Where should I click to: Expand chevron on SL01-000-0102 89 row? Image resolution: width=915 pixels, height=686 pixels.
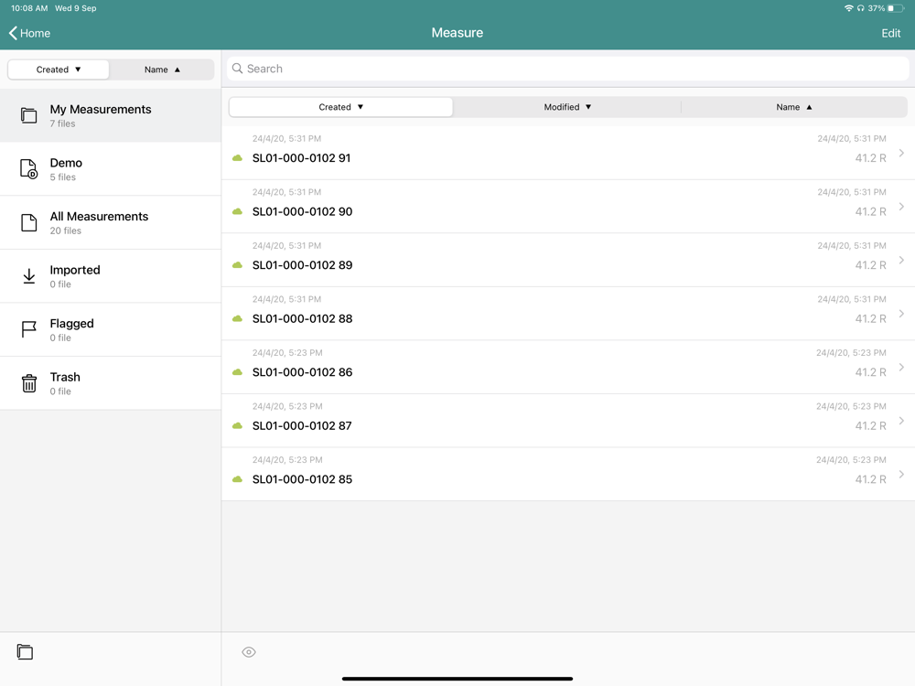coord(901,260)
